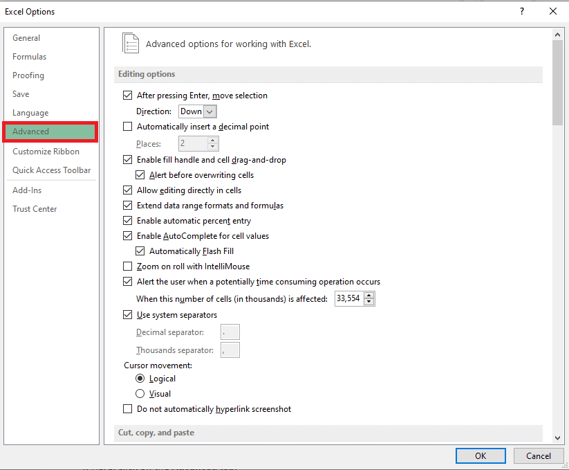Confirm with the OK button
569x470 pixels.
pyautogui.click(x=481, y=456)
